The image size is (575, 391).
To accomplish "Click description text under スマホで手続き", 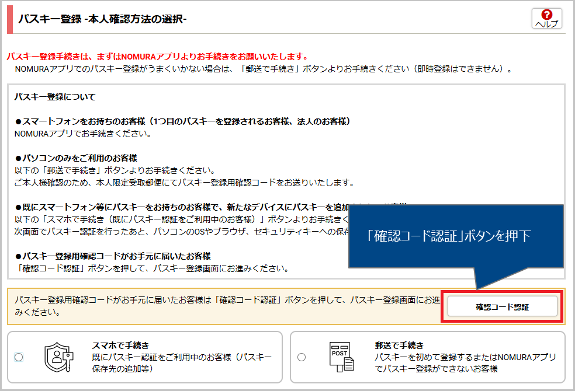I will coord(182,363).
